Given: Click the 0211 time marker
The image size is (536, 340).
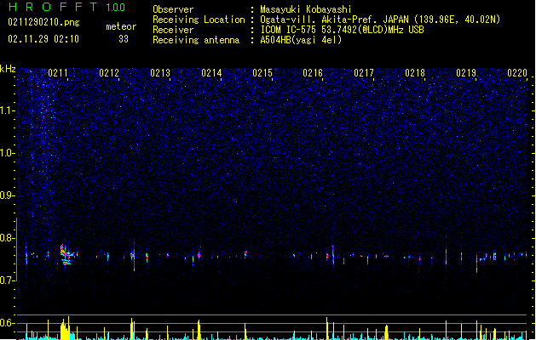Looking at the screenshot, I should (x=58, y=73).
